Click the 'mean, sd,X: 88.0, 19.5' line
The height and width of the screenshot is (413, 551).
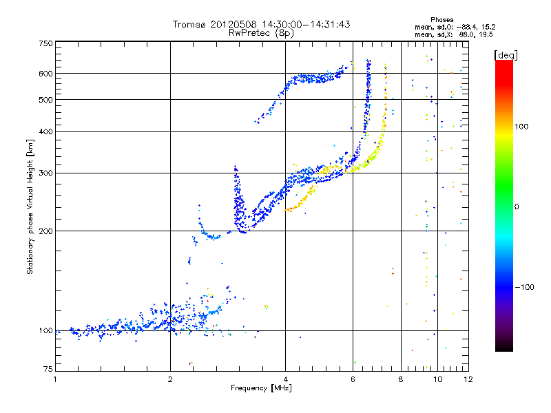(454, 34)
